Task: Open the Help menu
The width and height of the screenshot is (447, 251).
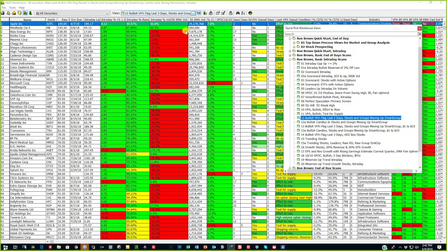Action: (22, 7)
